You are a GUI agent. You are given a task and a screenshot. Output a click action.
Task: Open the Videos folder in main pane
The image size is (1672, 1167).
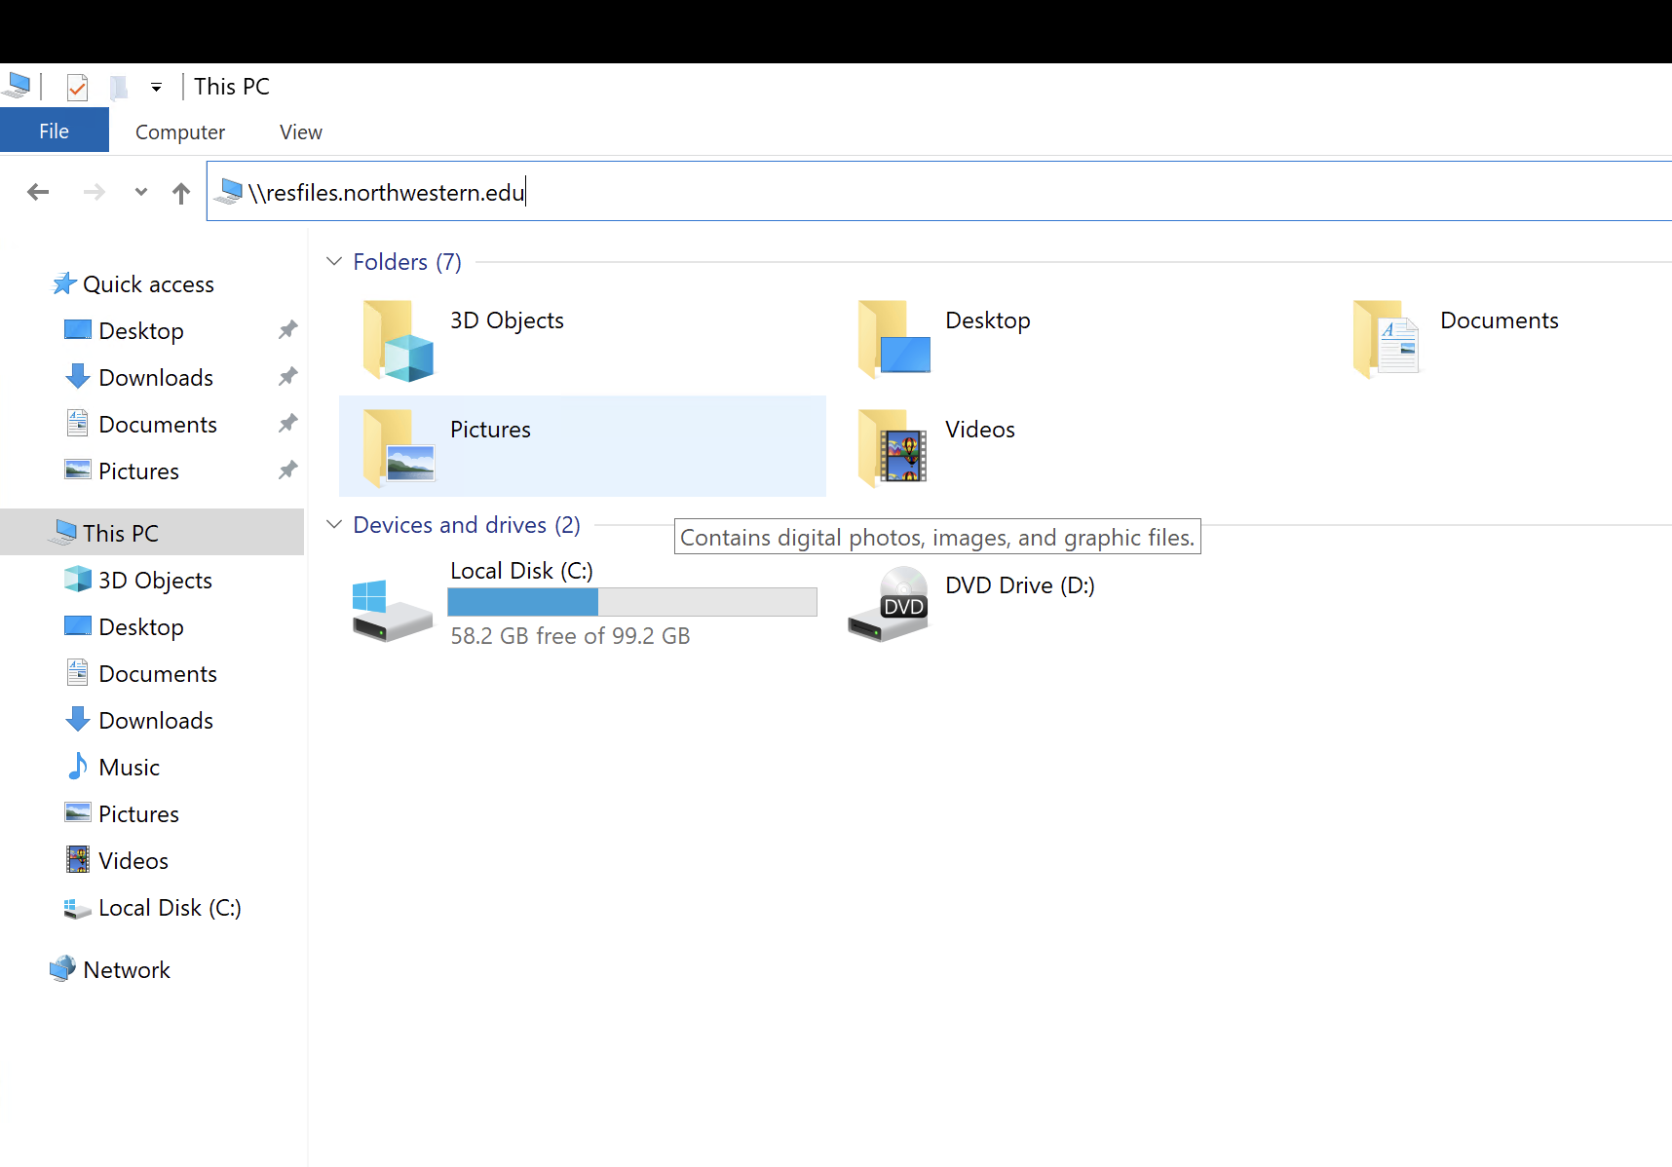(893, 447)
